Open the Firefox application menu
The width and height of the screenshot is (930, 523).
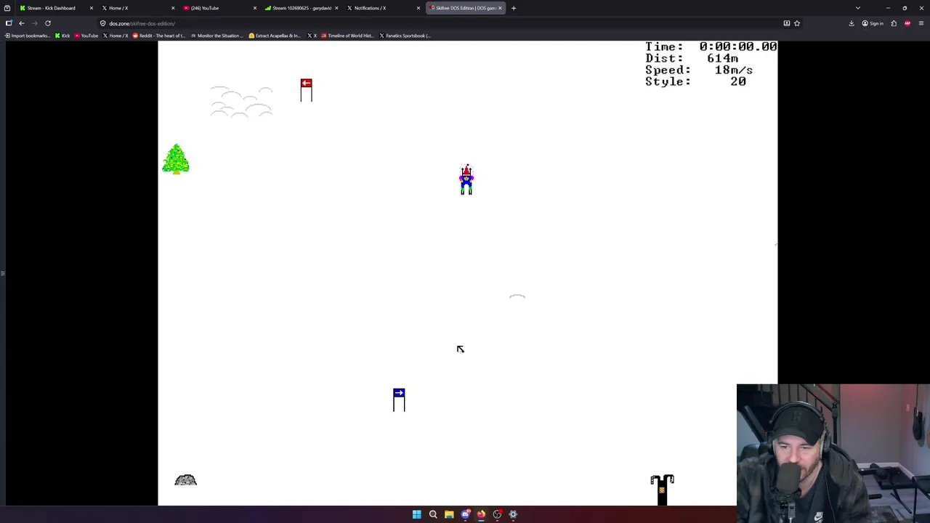click(921, 23)
